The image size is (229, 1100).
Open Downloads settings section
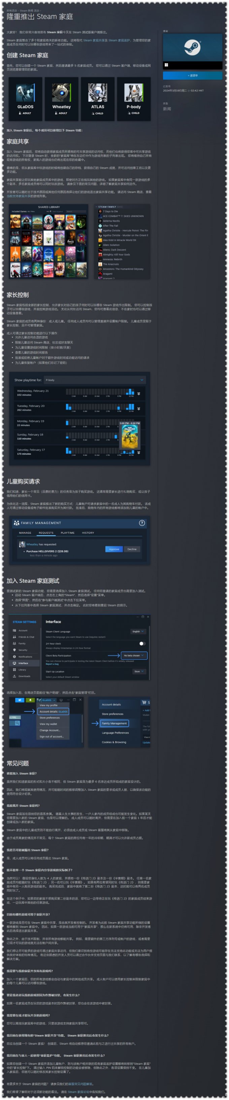[24, 677]
